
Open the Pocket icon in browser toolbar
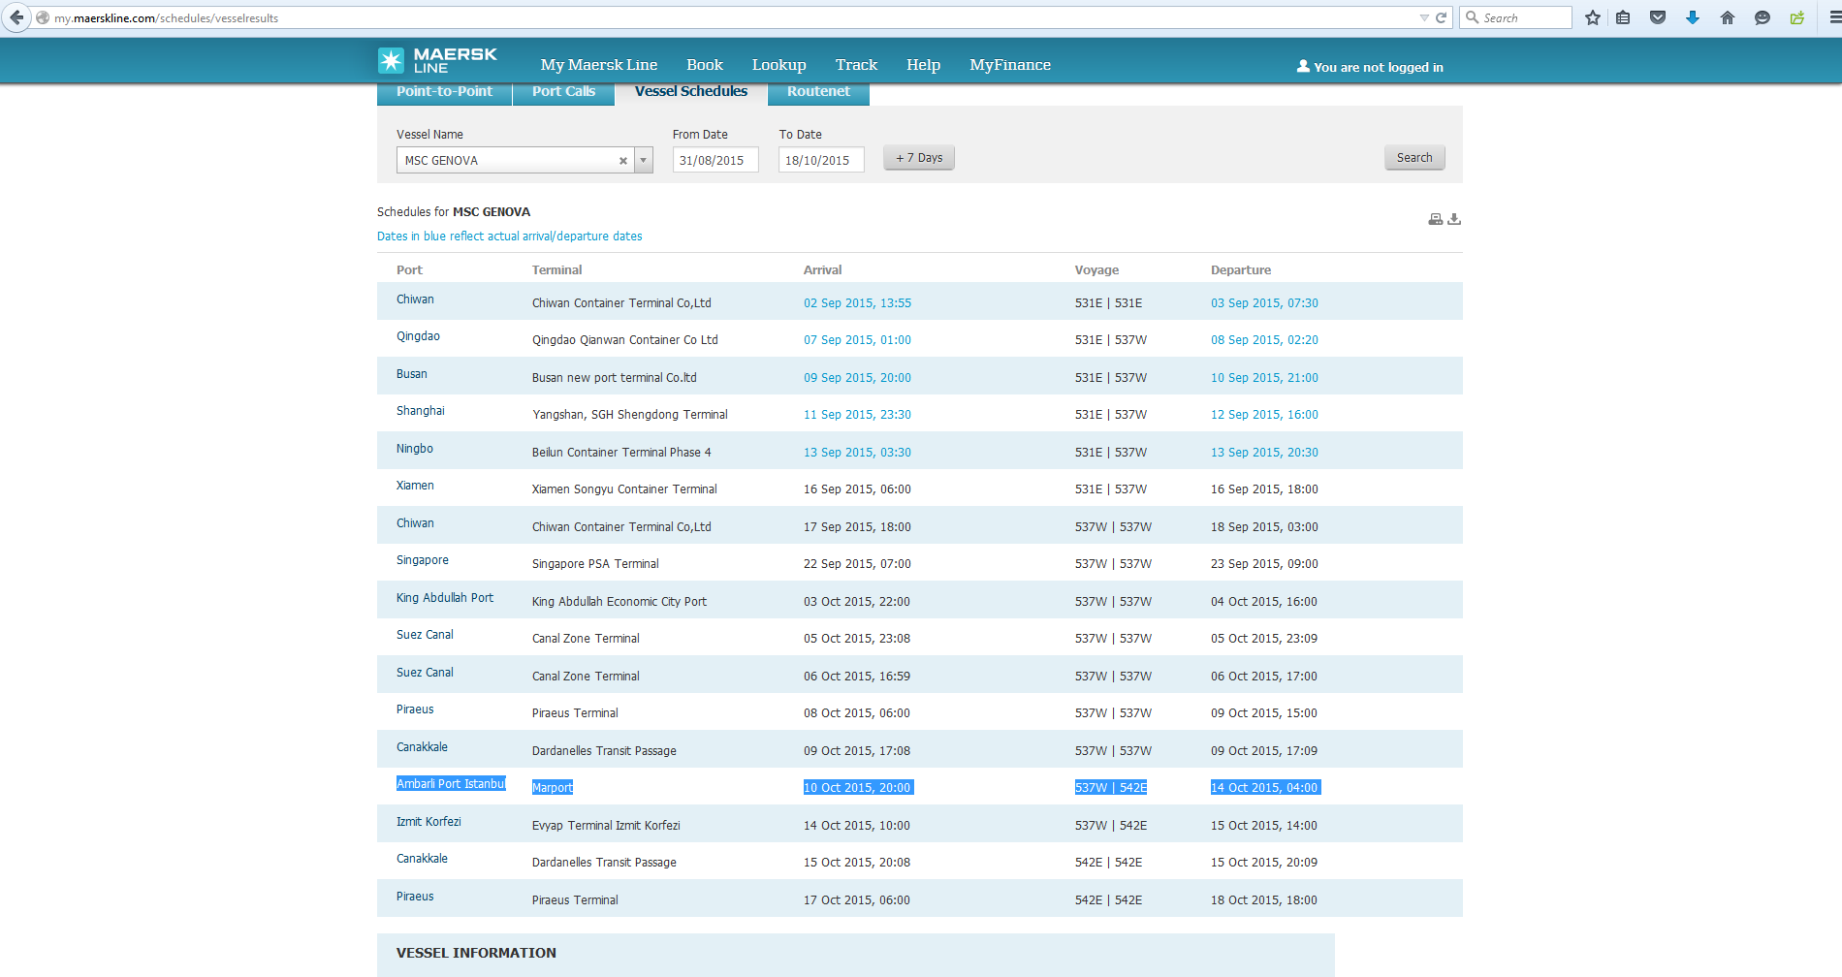(1658, 17)
